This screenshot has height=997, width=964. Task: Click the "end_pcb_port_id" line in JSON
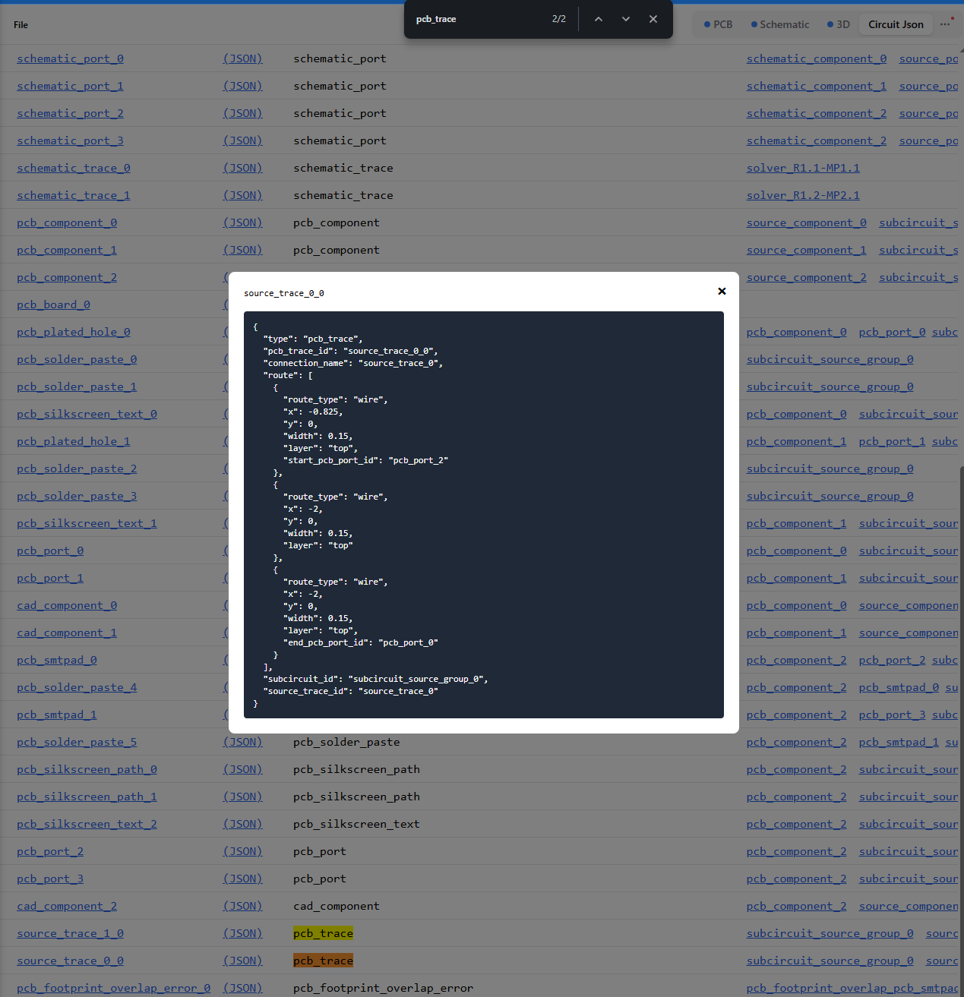pyautogui.click(x=361, y=642)
